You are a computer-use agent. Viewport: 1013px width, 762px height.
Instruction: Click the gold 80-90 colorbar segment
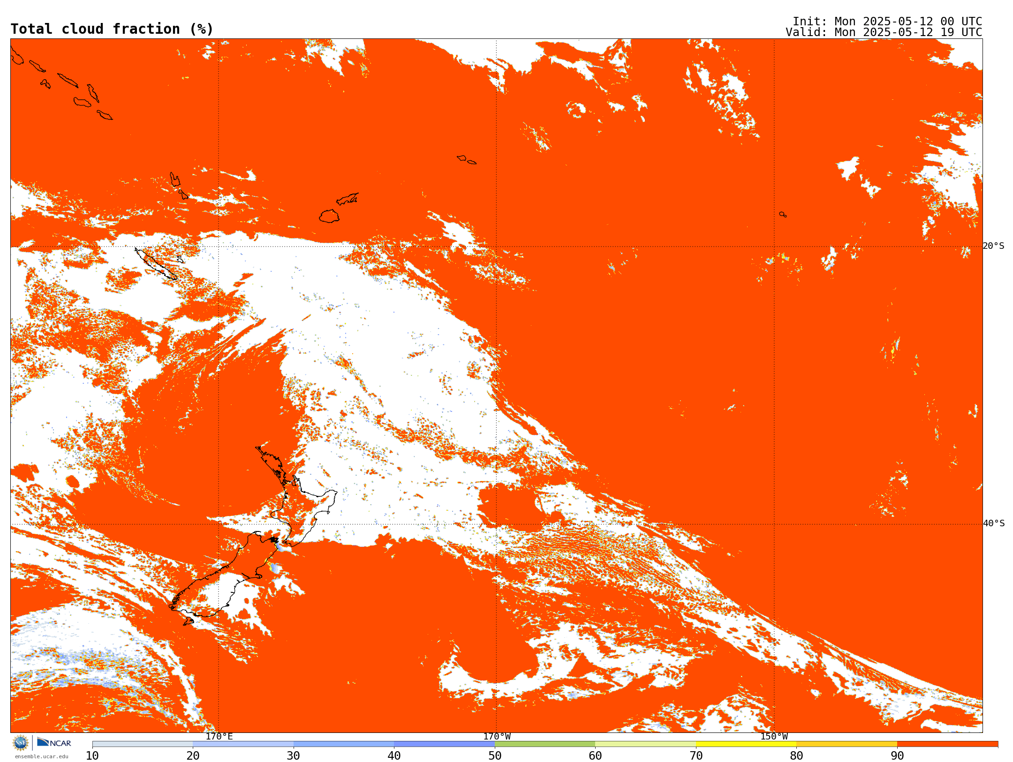pyautogui.click(x=847, y=744)
